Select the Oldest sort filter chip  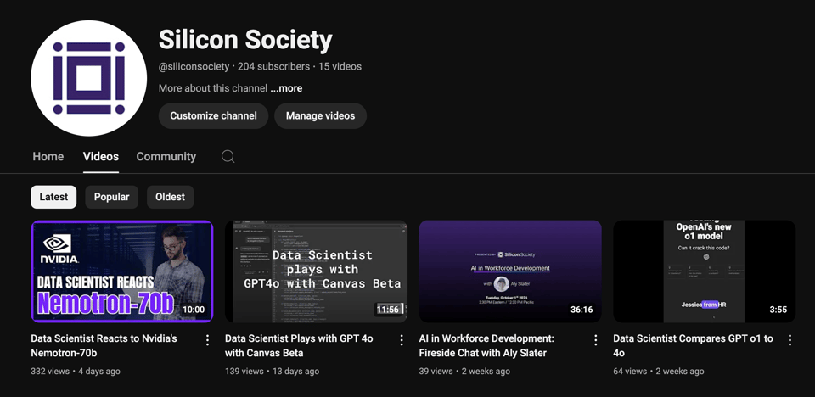170,197
